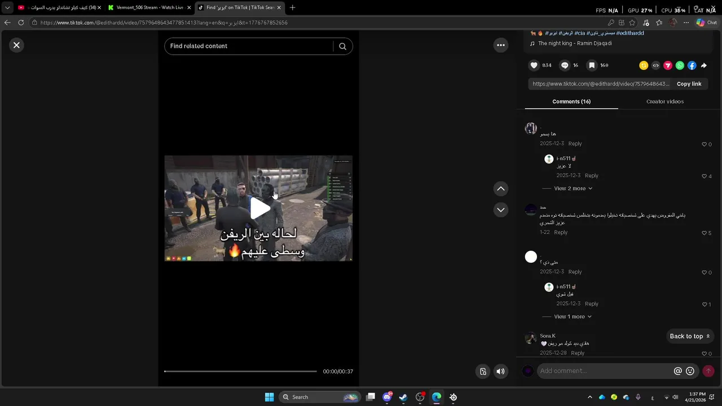Open Sora.K profile name
This screenshot has height=406, width=722.
[x=548, y=336]
